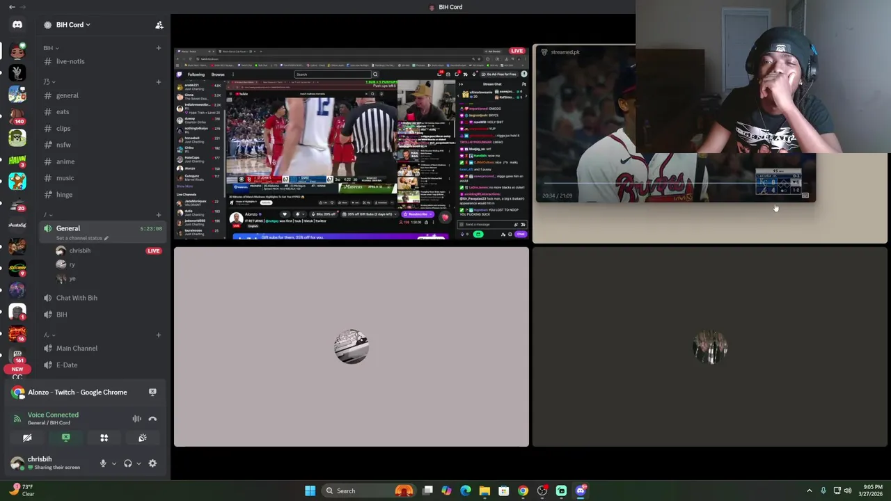
Task: Open the taskbar clock showing 9:05 PM
Action: [872, 491]
